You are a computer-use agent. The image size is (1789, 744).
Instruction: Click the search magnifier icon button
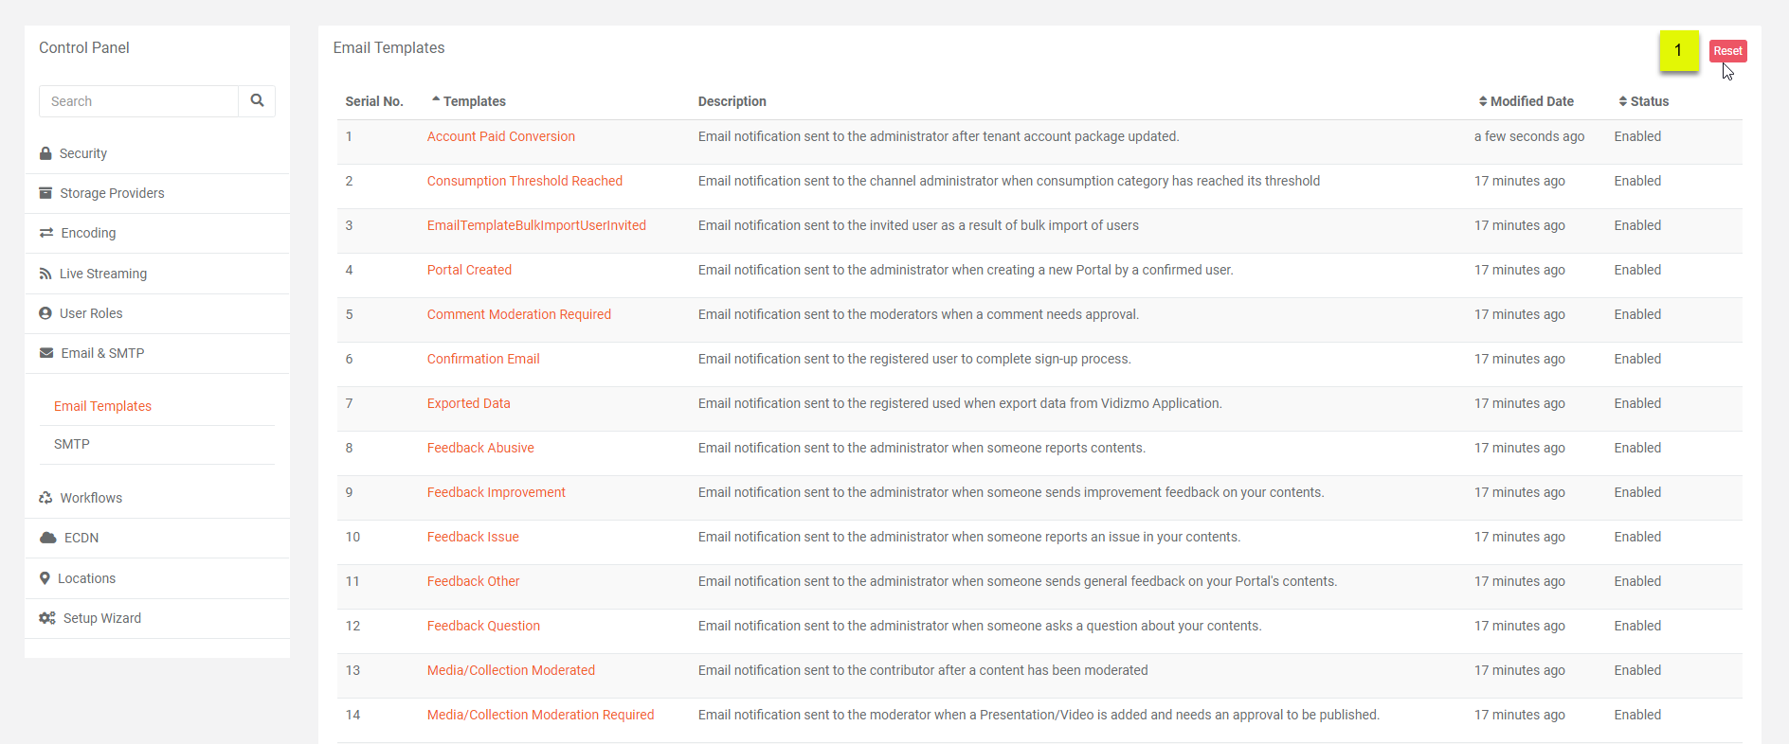pos(257,101)
